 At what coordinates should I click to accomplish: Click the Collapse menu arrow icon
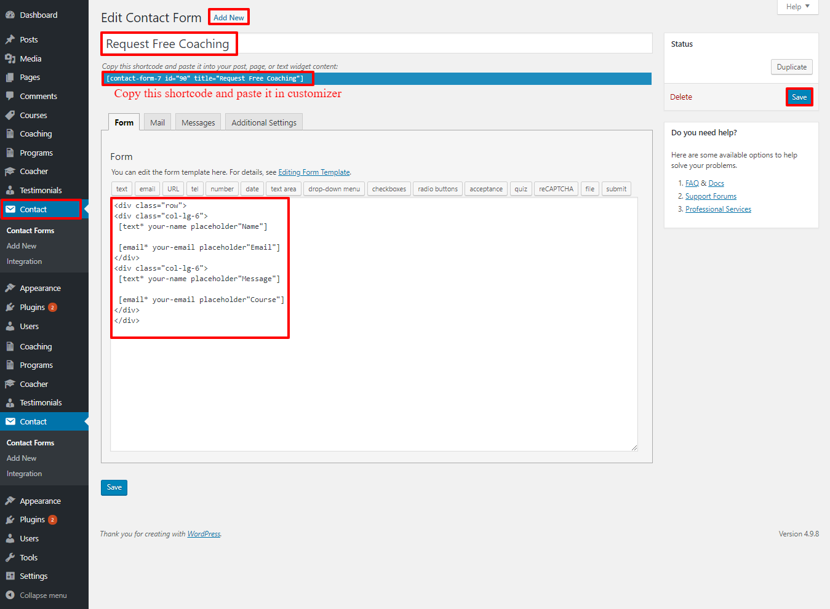pos(10,595)
